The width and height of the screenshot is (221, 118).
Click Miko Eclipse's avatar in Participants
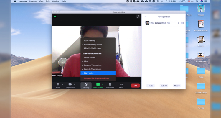tap(147, 23)
